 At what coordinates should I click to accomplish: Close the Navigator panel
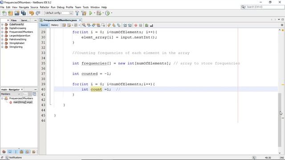[x=22, y=89]
